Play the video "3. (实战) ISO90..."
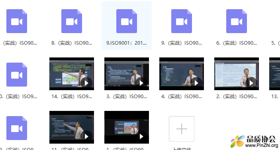The height and width of the screenshot is (150, 280). (x=141, y=83)
